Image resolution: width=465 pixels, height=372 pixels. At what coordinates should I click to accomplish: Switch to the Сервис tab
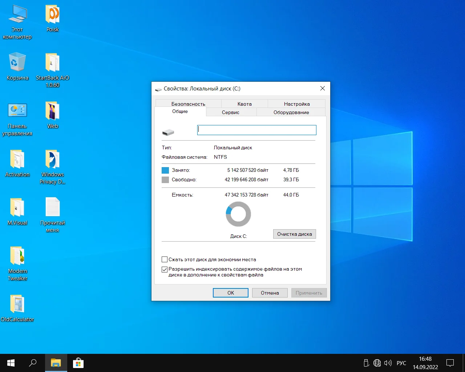tap(231, 112)
